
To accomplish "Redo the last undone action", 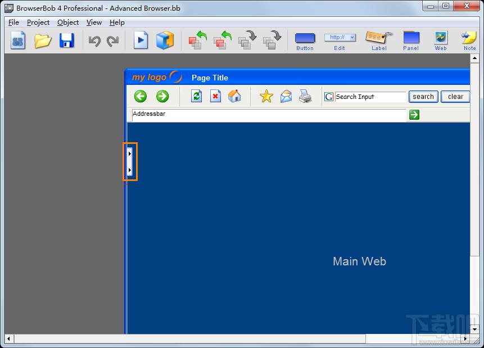I will pyautogui.click(x=112, y=41).
